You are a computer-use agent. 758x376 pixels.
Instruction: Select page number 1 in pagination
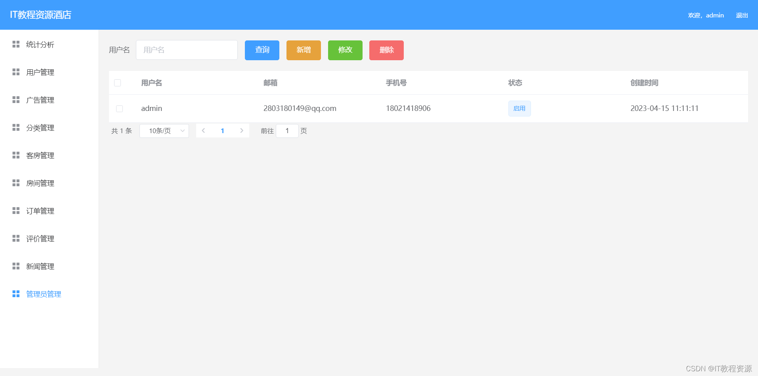coord(222,131)
